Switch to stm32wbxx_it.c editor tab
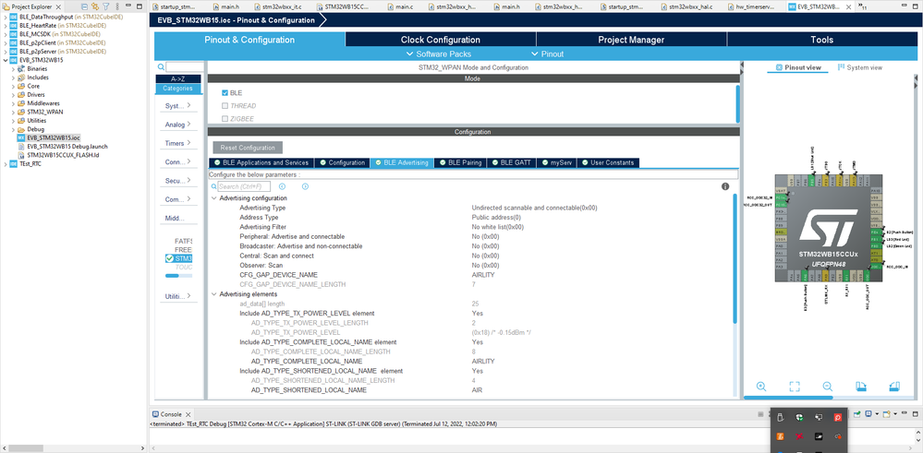Viewport: 923px width, 453px height. [x=282, y=6]
